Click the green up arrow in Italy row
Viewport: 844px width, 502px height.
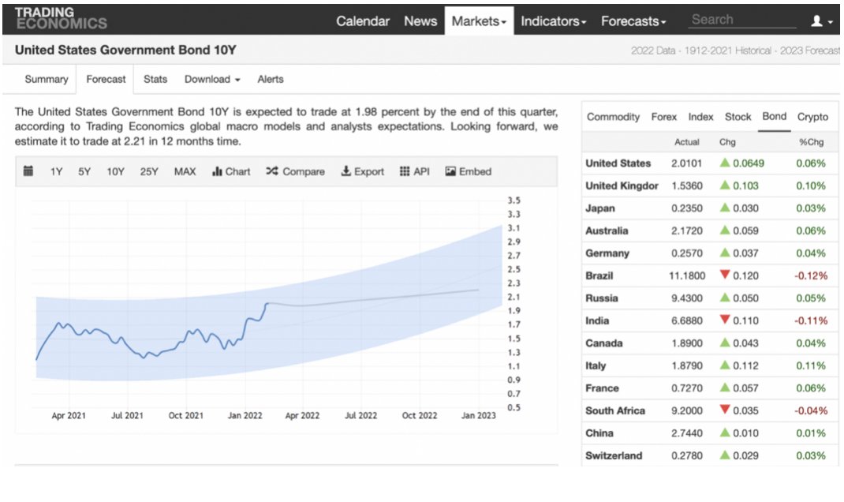(725, 365)
